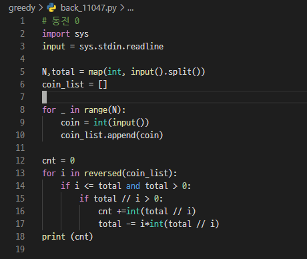Click 'N,total' on line 5
Screen dimensions: 307x259
pyautogui.click(x=58, y=72)
